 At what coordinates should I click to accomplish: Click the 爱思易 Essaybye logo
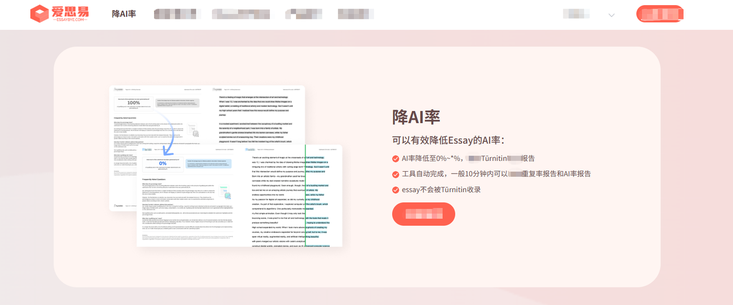coord(60,14)
